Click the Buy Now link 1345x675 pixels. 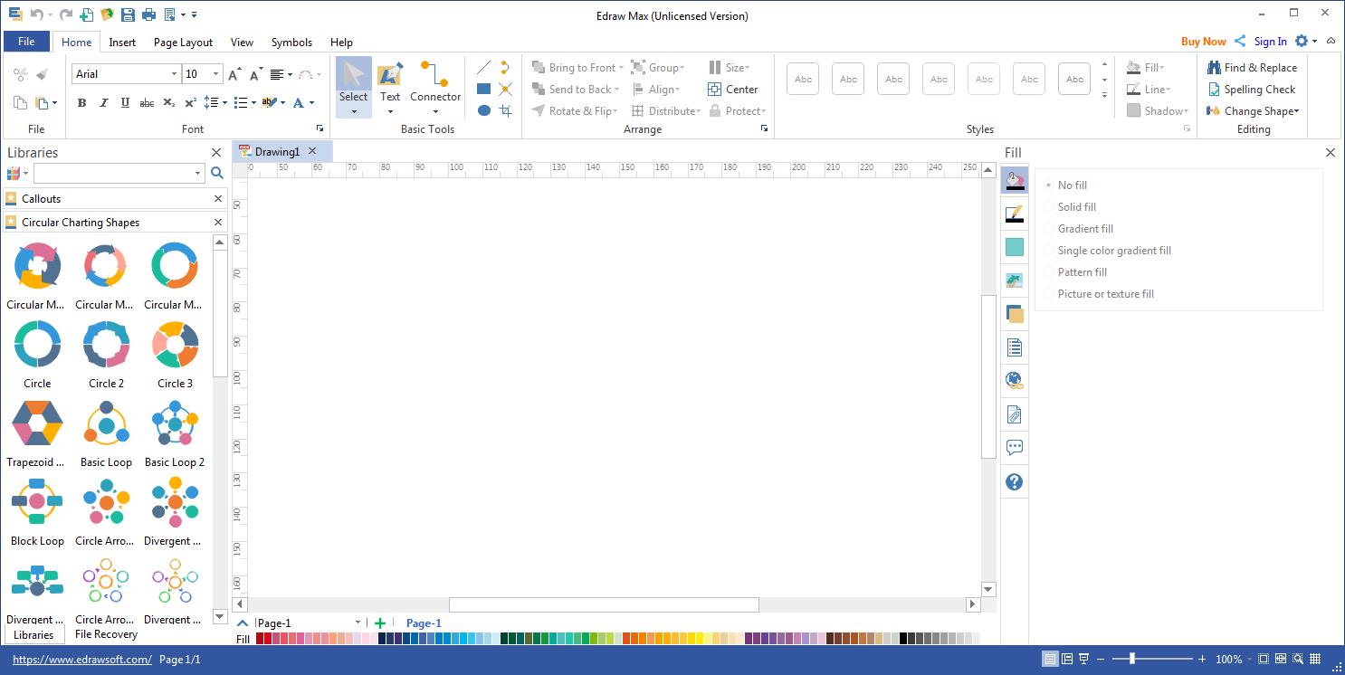coord(1203,42)
